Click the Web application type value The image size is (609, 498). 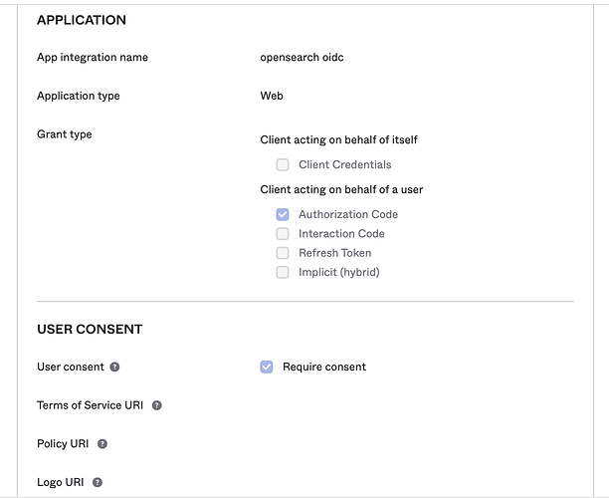272,97
